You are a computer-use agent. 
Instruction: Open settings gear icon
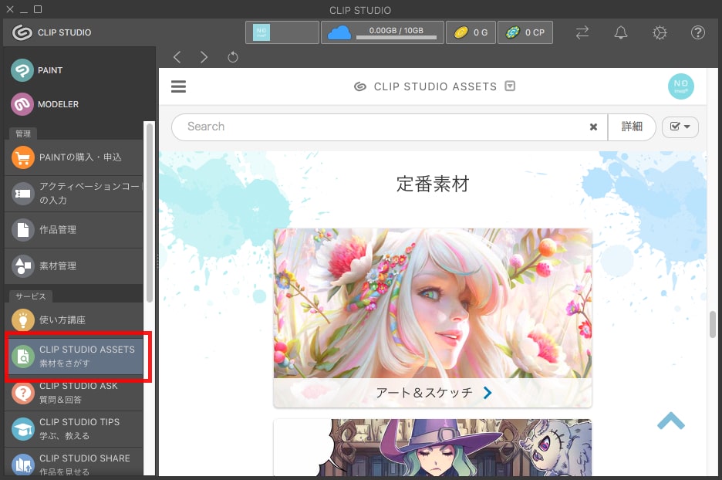click(660, 32)
